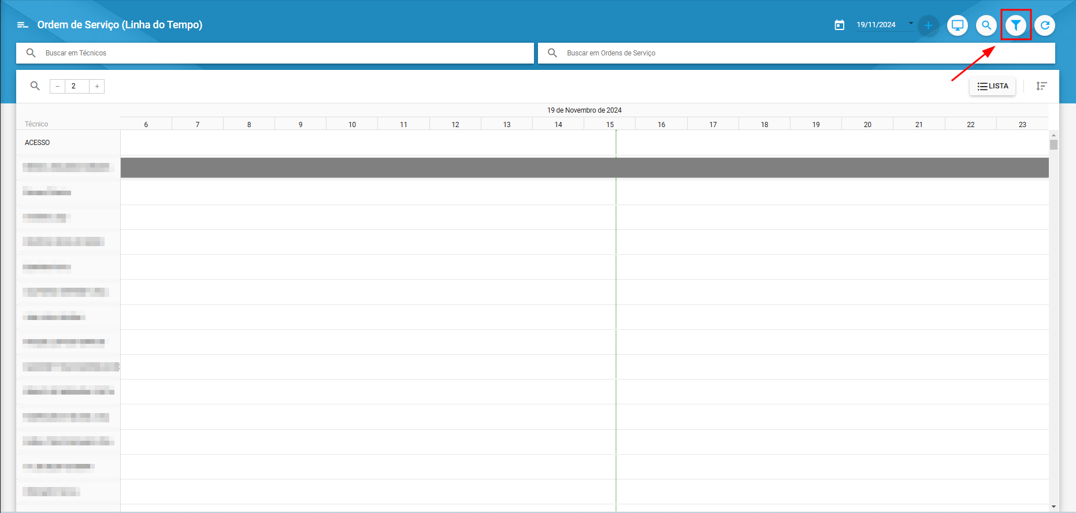
Task: Click the vertical scrollbar thumb
Action: pos(1053,144)
